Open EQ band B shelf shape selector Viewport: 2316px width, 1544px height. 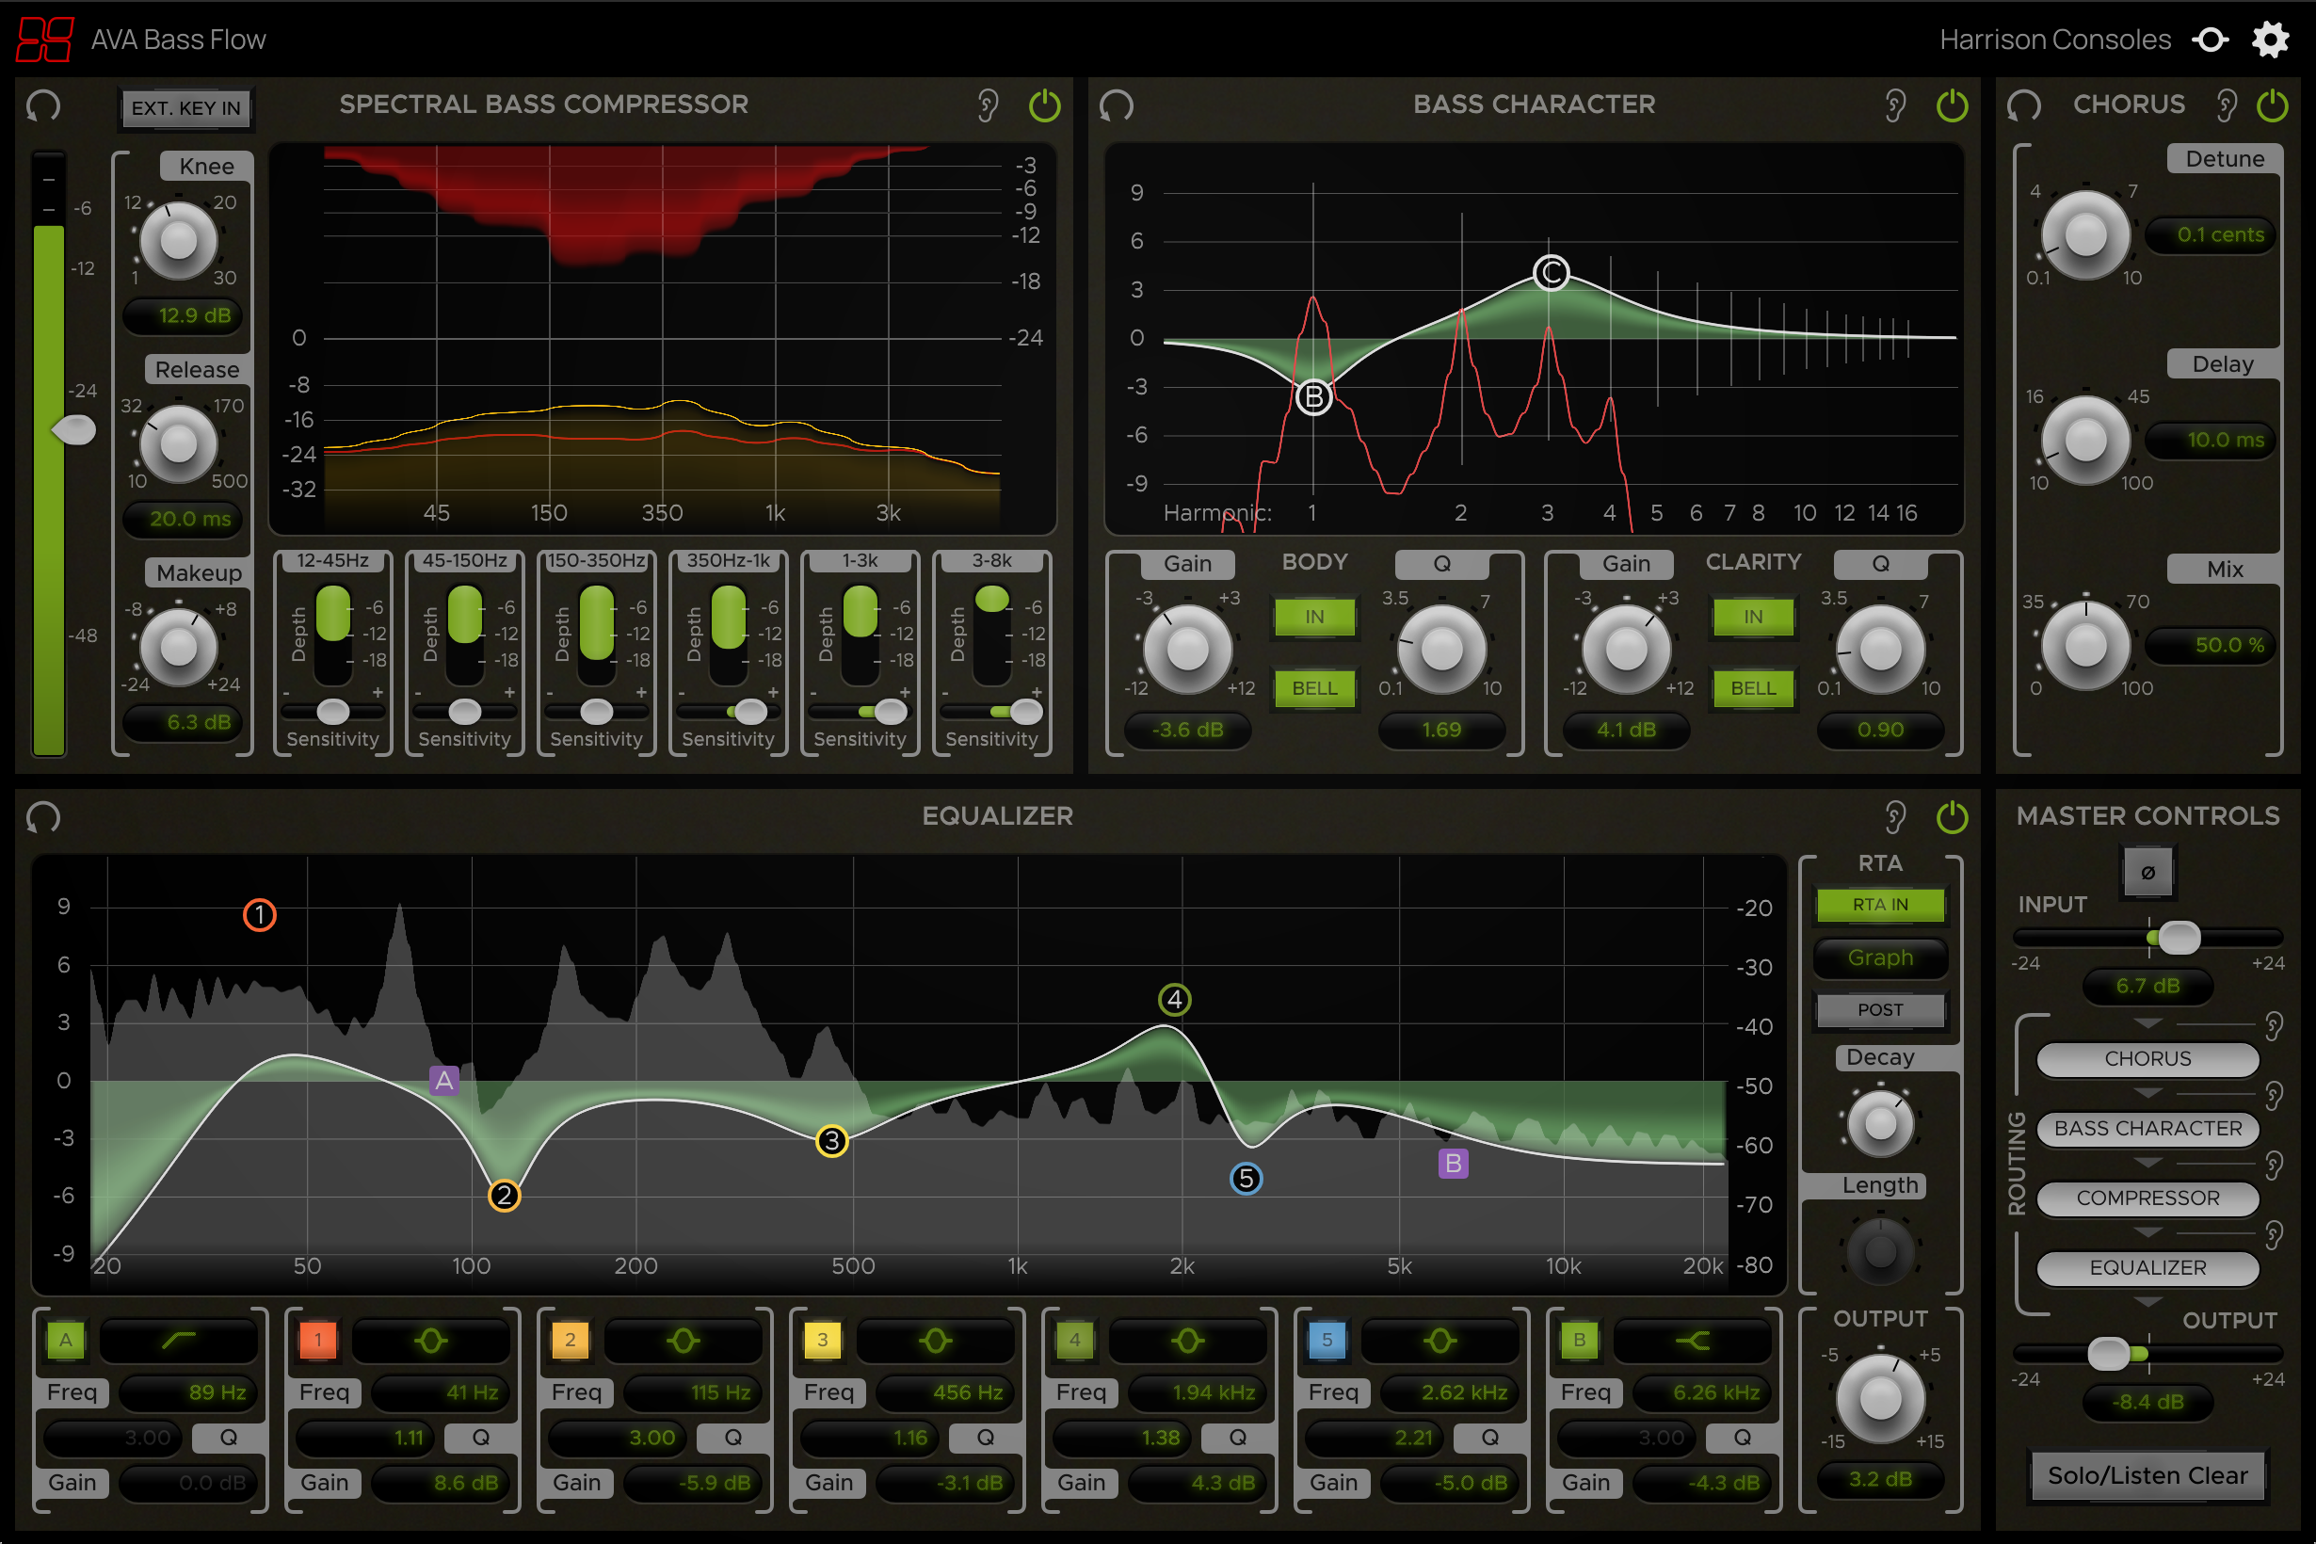click(1692, 1340)
